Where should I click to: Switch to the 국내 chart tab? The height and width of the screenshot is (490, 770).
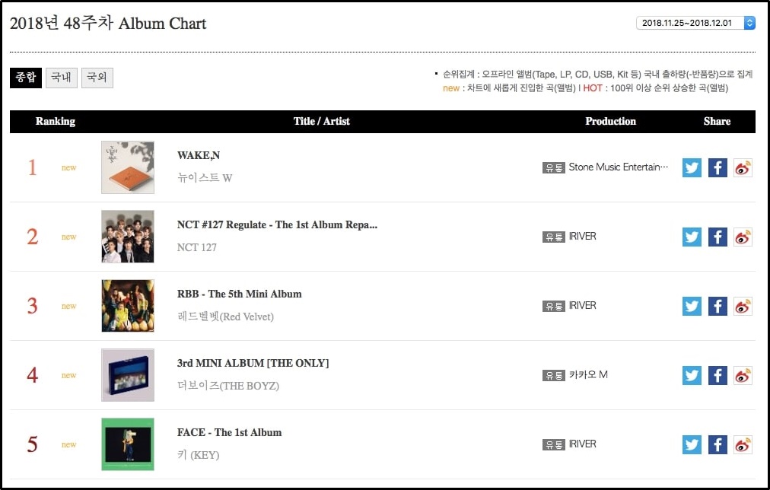click(62, 78)
